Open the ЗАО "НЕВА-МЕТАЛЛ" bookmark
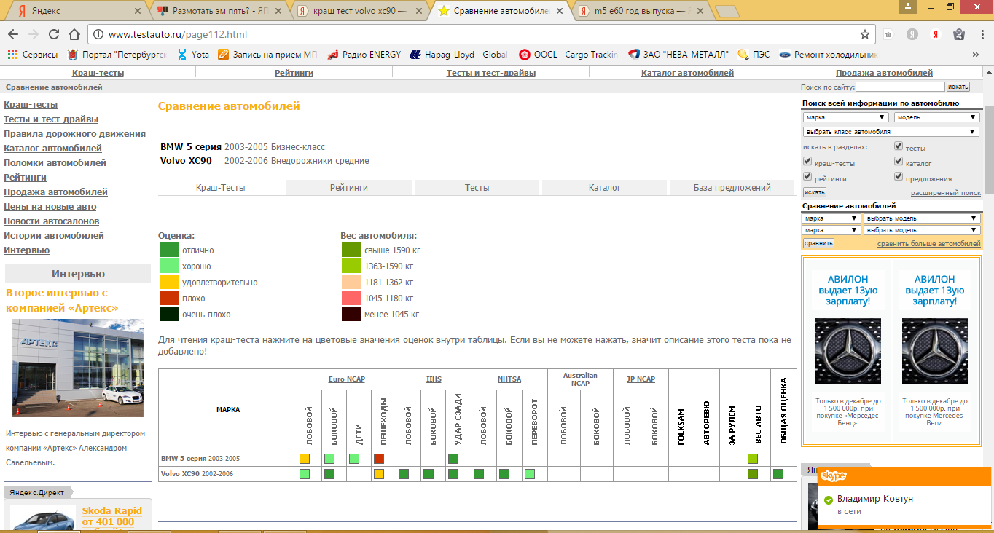The width and height of the screenshot is (994, 533). point(678,54)
